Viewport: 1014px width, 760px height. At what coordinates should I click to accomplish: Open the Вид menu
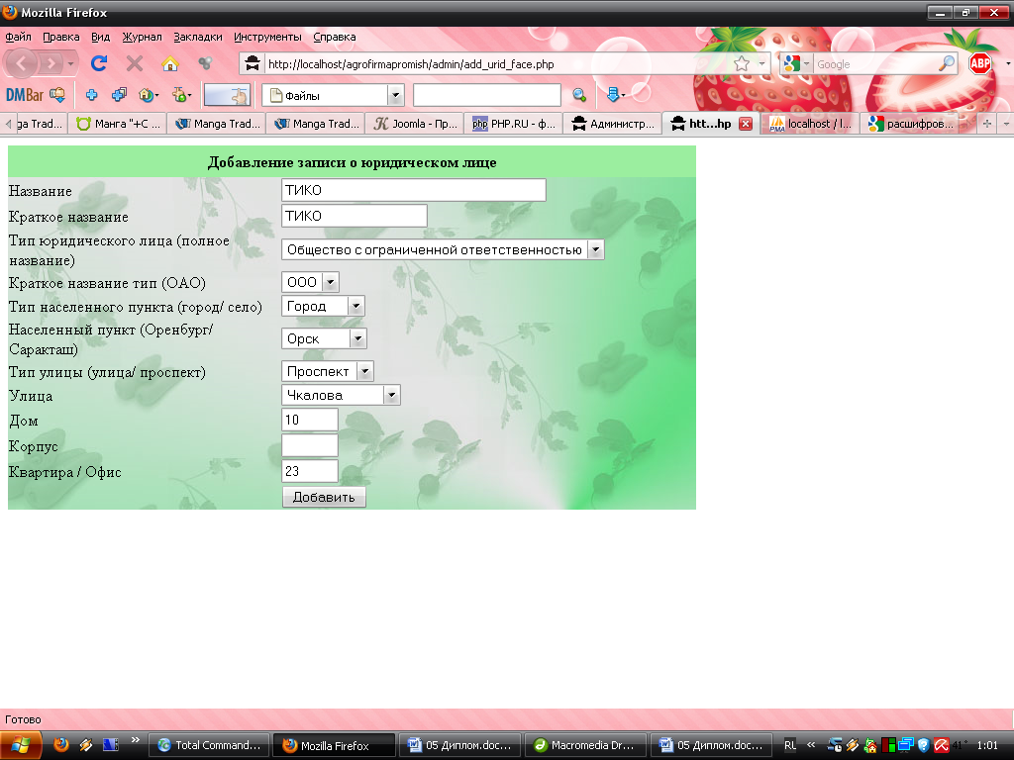pos(100,37)
